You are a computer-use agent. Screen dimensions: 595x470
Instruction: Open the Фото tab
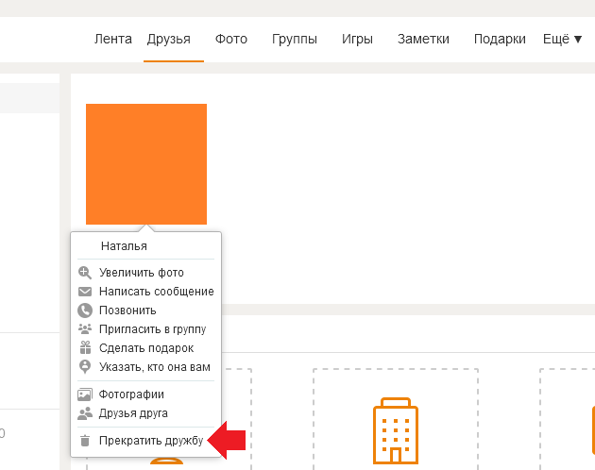231,39
